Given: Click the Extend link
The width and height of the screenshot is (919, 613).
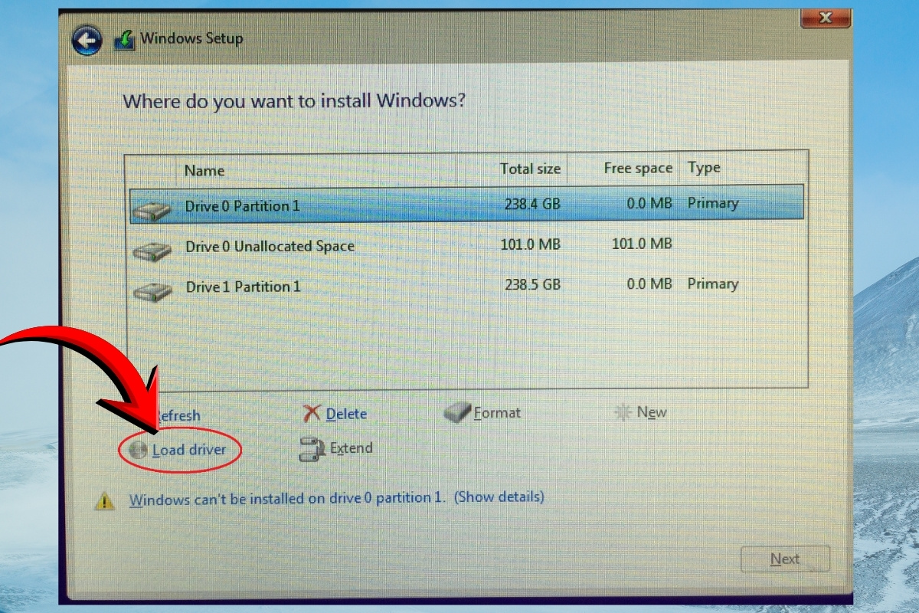Looking at the screenshot, I should point(351,448).
